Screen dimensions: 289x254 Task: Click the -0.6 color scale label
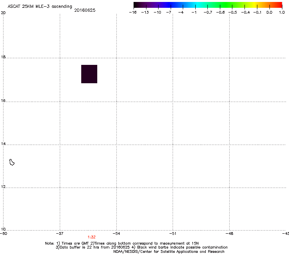(220, 13)
